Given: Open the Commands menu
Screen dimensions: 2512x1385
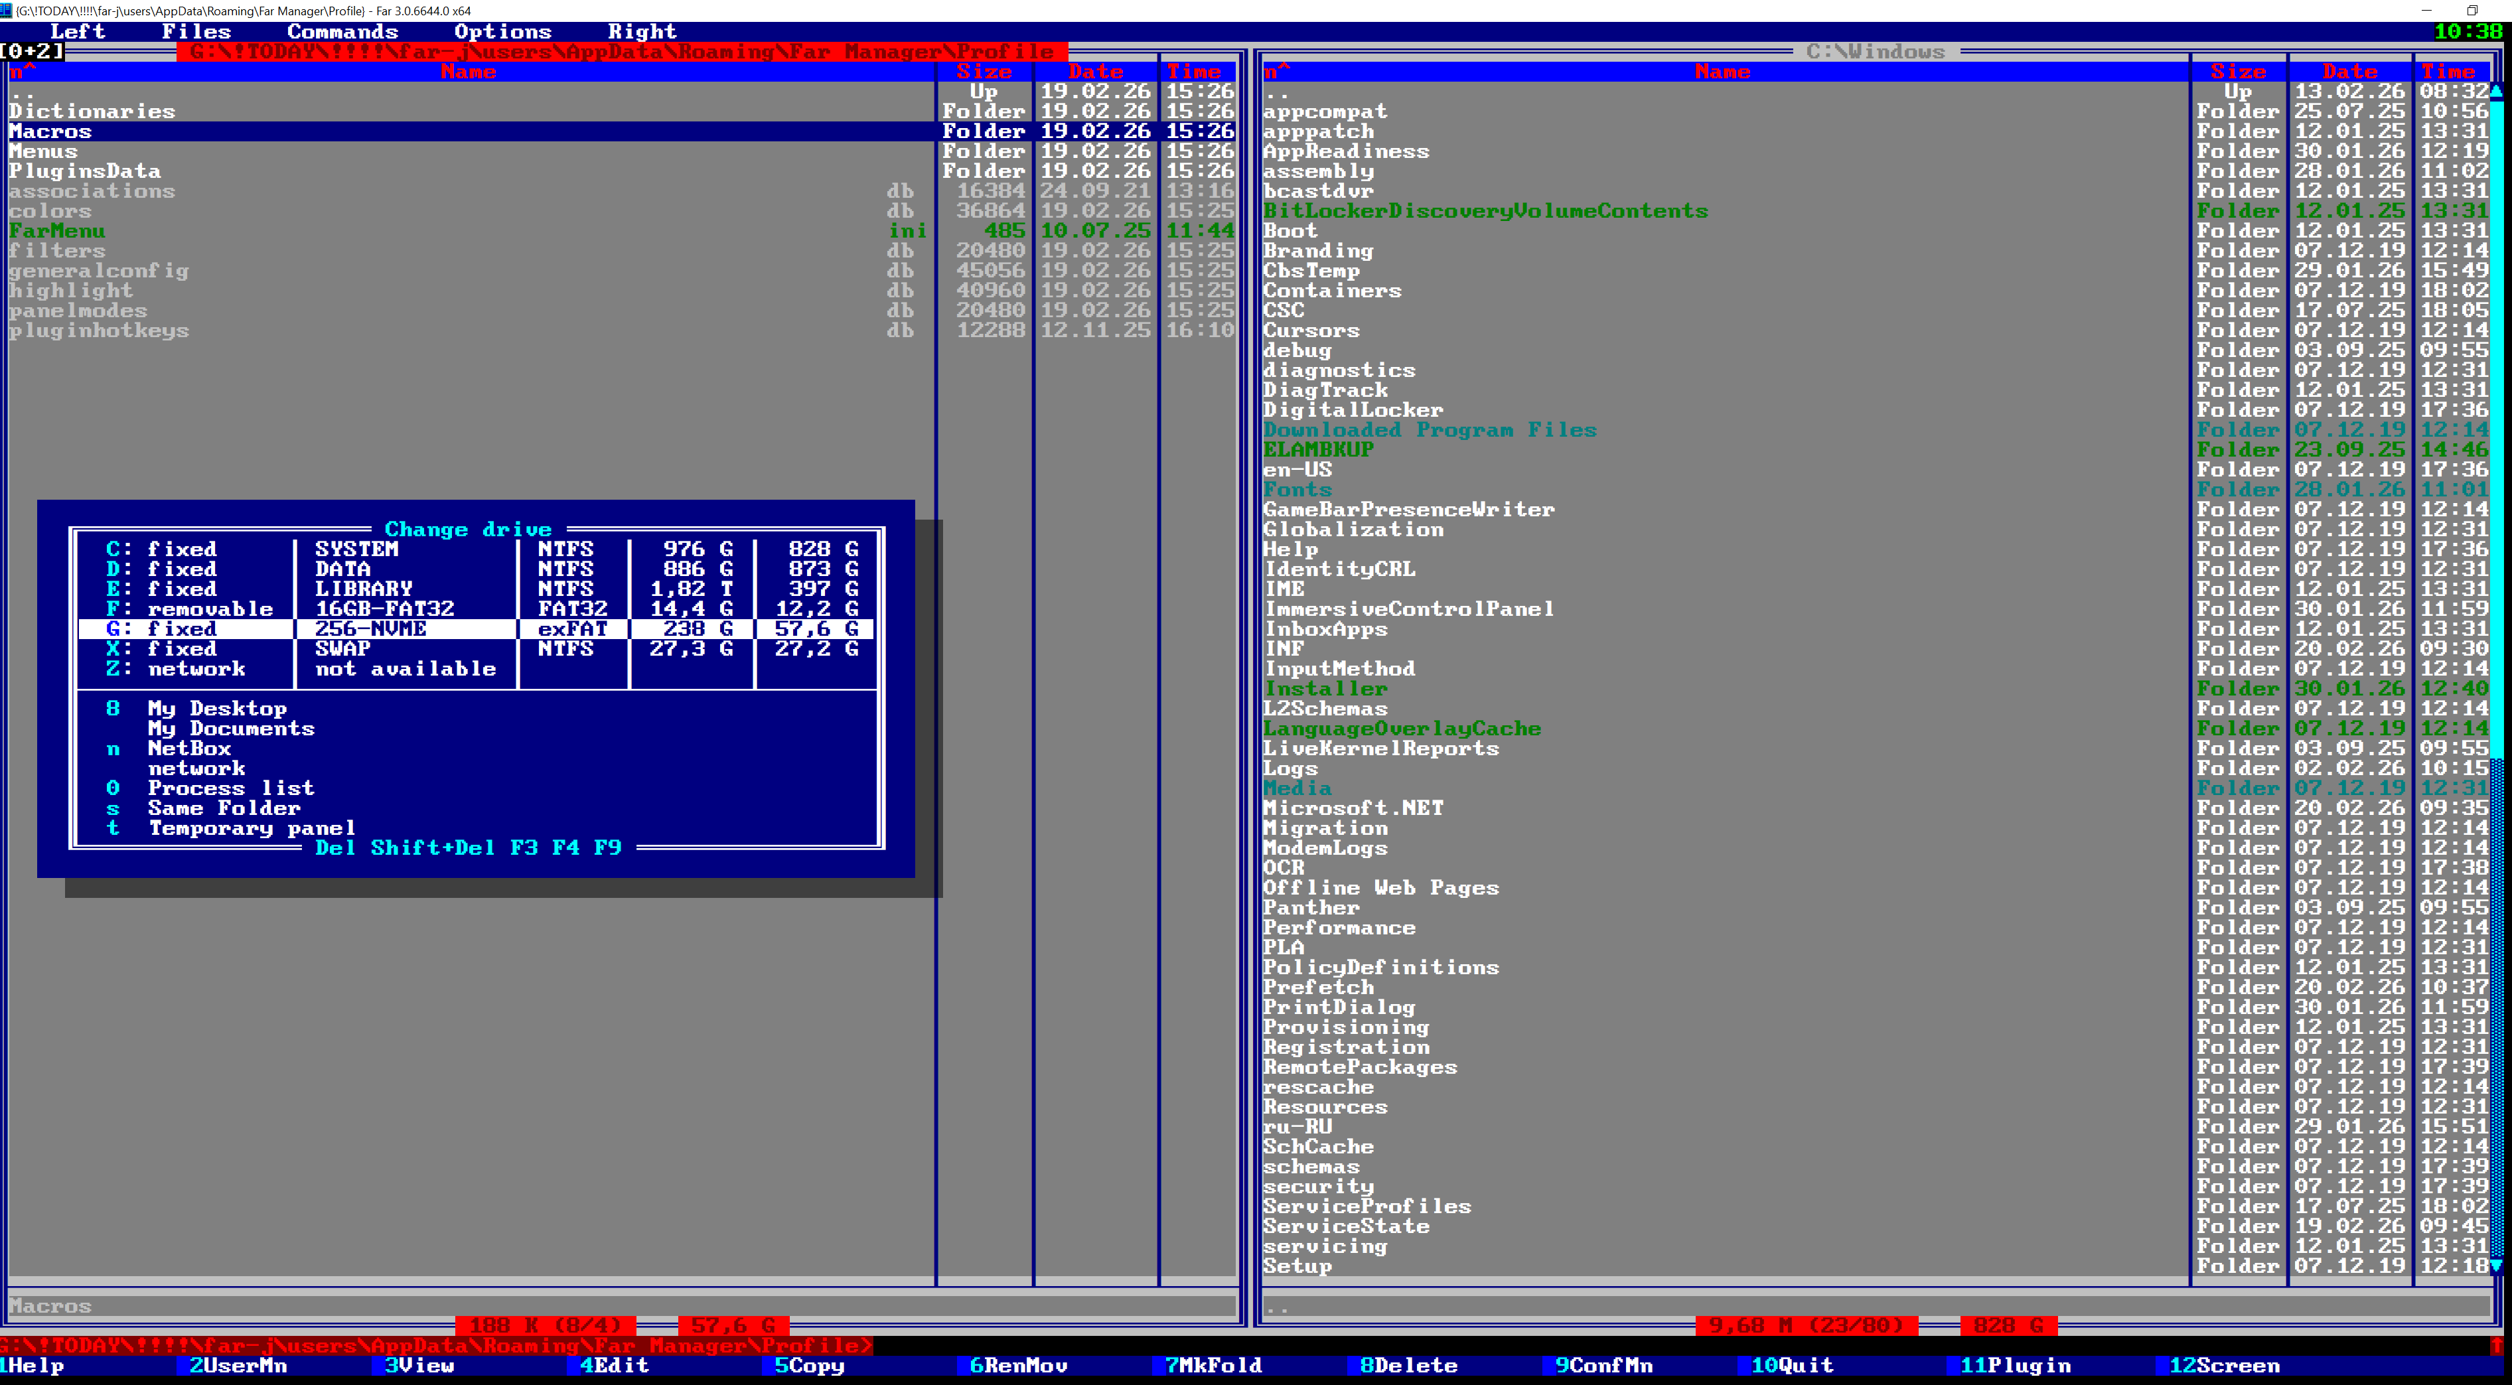Looking at the screenshot, I should (343, 31).
